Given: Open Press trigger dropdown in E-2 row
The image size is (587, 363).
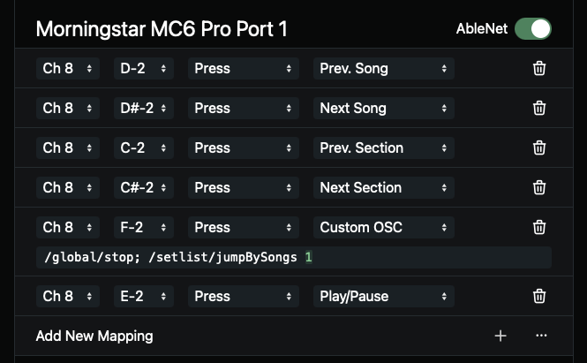Looking at the screenshot, I should pyautogui.click(x=243, y=296).
